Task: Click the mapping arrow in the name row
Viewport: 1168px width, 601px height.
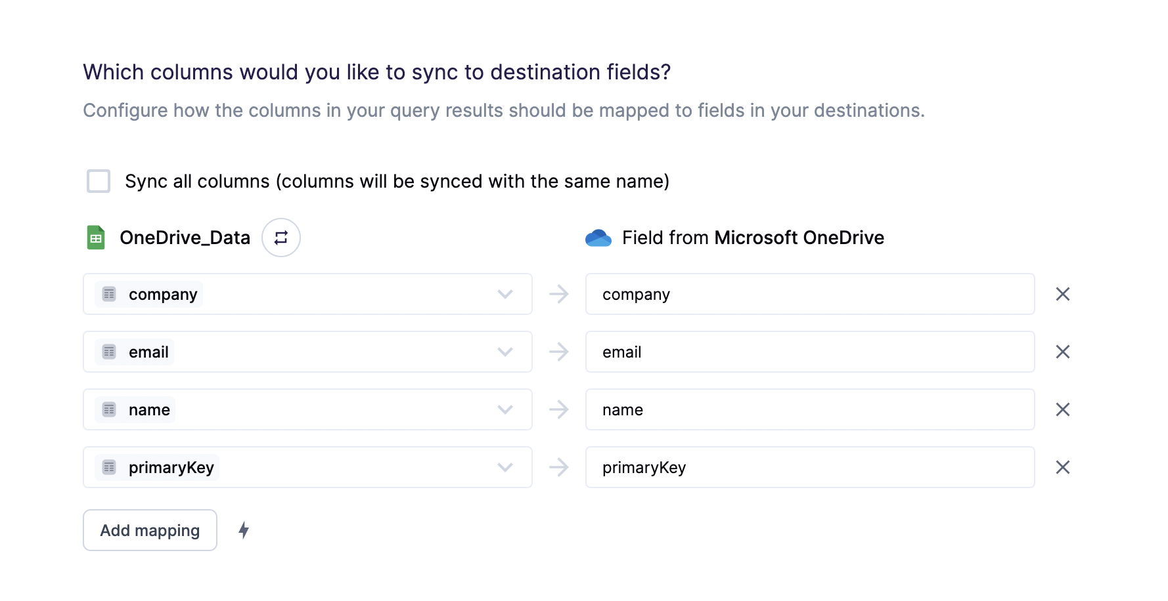Action: 559,409
